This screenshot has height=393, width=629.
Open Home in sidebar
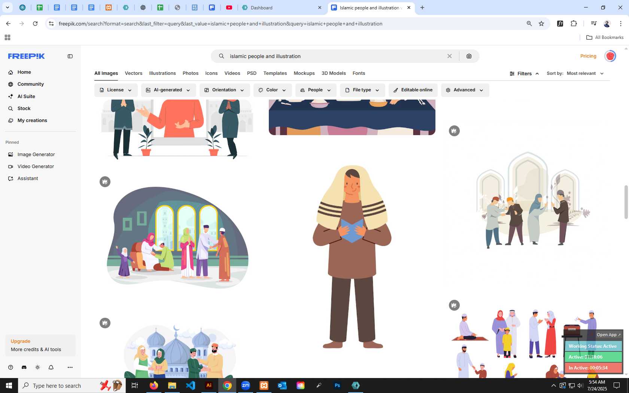pyautogui.click(x=24, y=72)
